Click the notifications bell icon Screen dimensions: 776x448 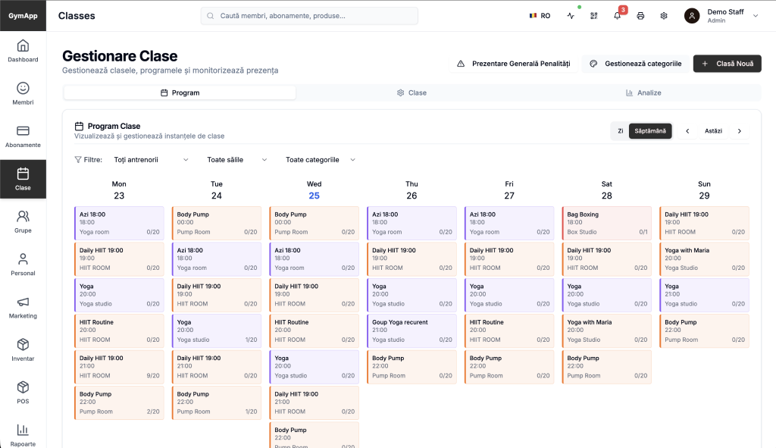coord(617,16)
